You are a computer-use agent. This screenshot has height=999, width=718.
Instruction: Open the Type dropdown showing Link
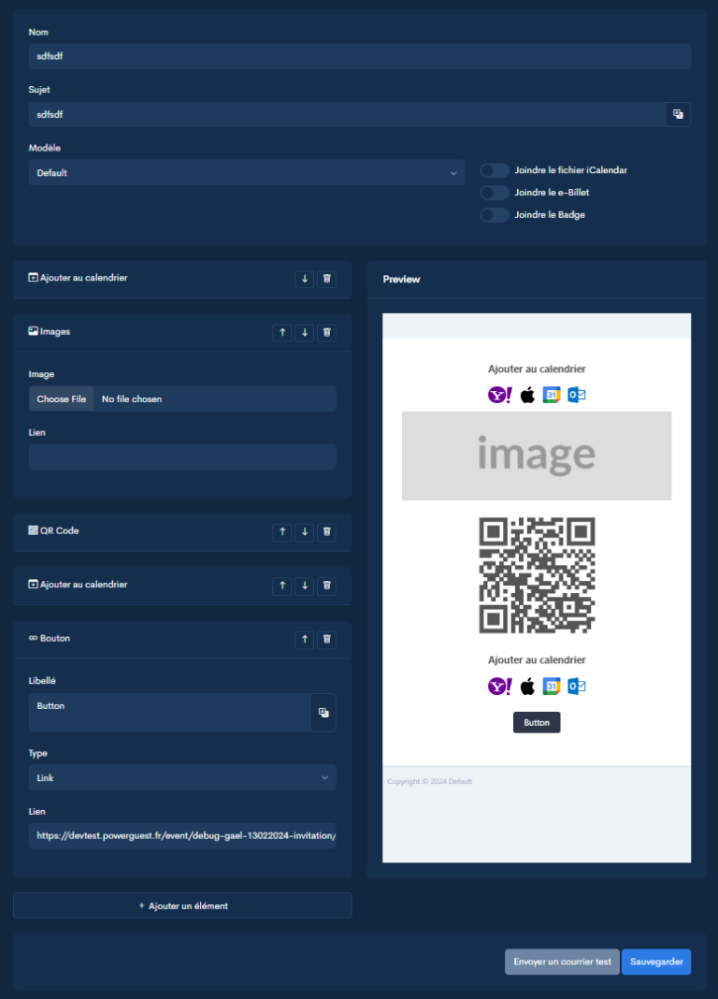182,777
